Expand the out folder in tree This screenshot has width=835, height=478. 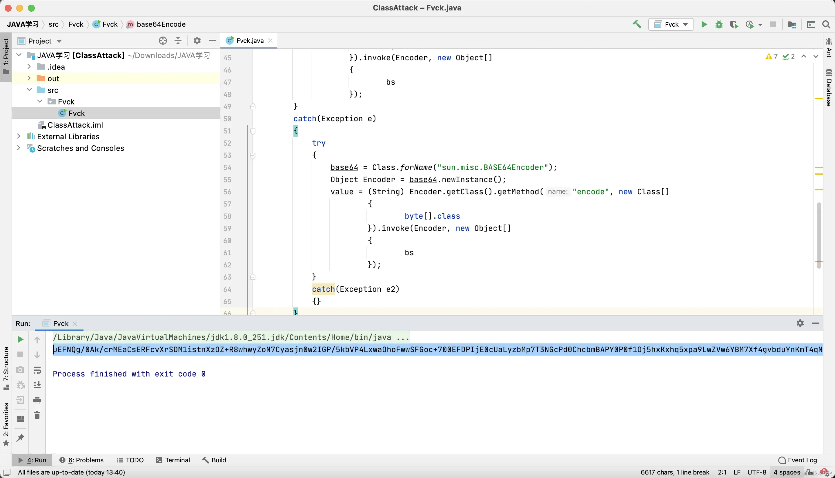pos(29,78)
